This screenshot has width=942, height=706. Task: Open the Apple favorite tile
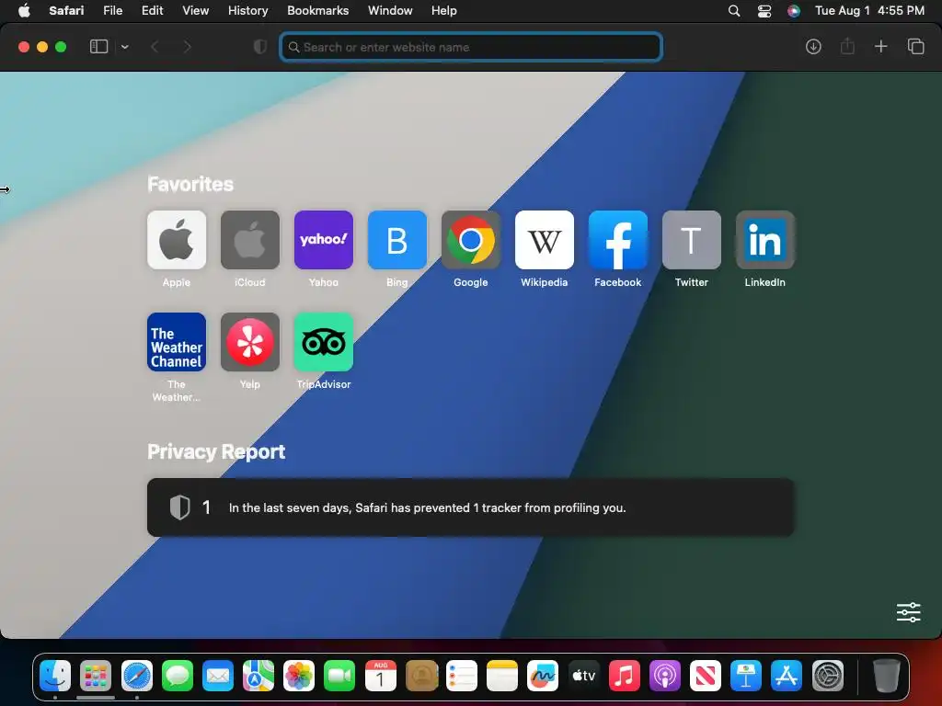tap(177, 240)
